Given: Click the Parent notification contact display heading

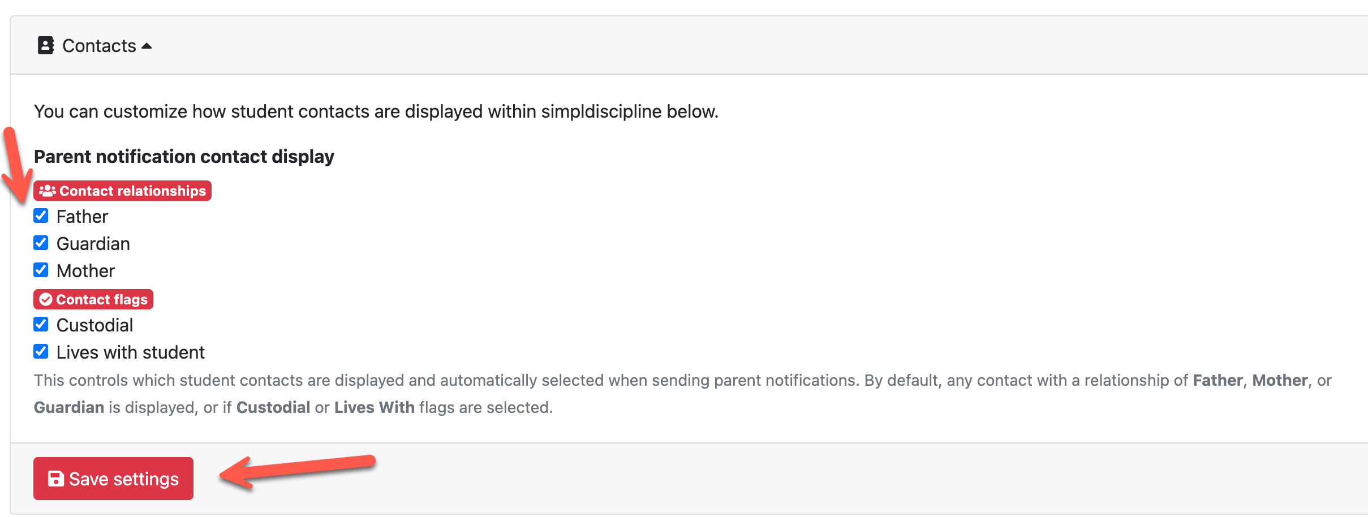Looking at the screenshot, I should pyautogui.click(x=184, y=157).
